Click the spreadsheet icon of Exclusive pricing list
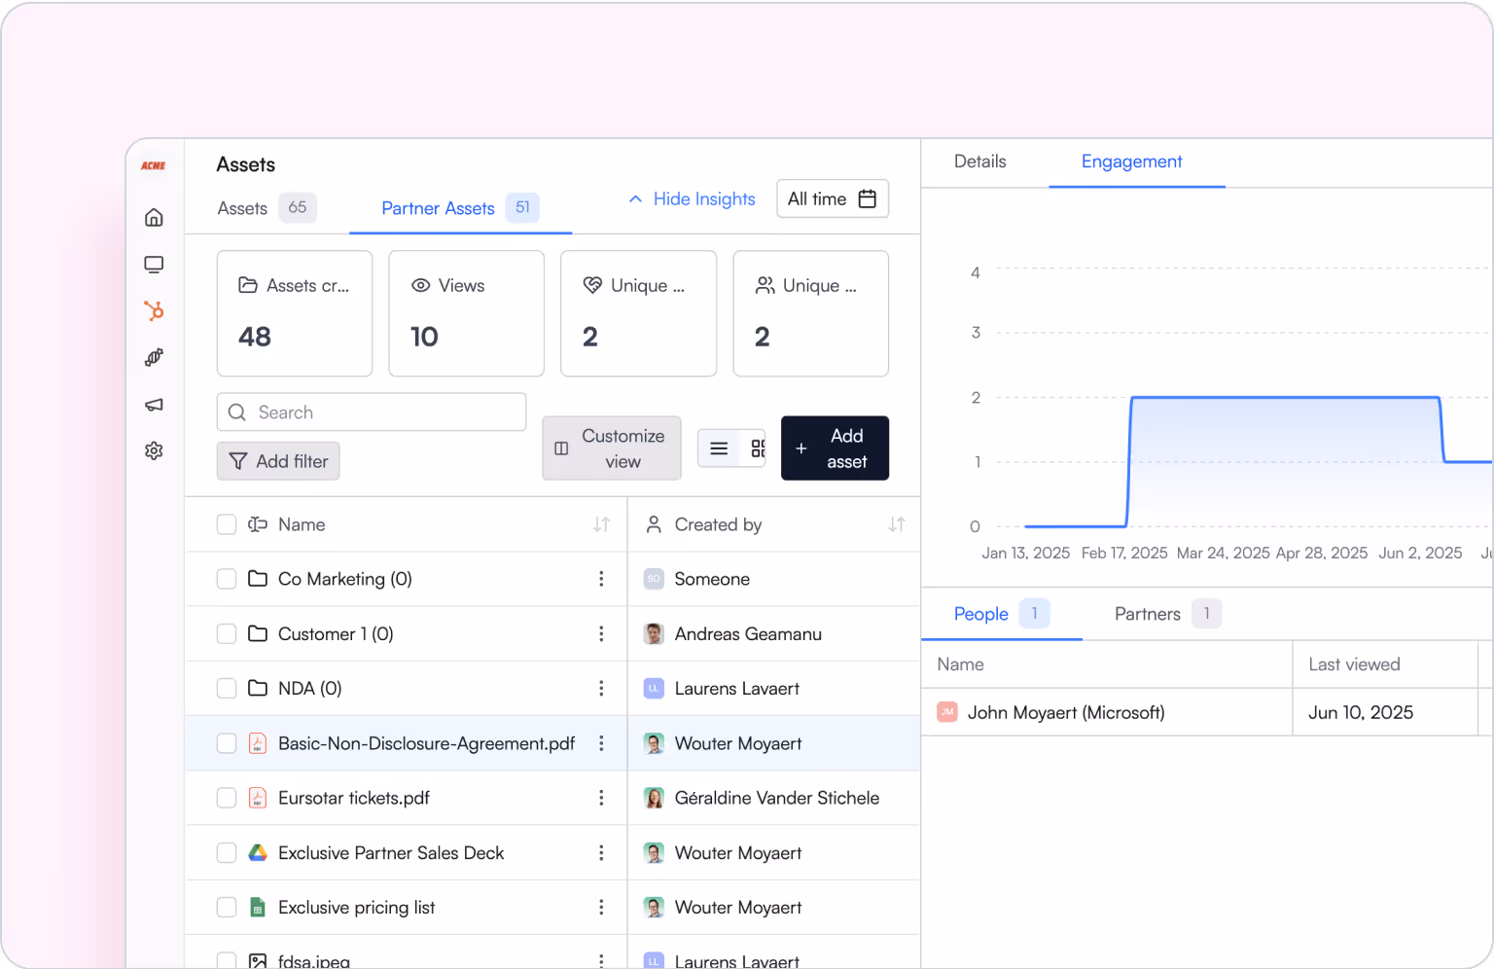 click(x=258, y=908)
